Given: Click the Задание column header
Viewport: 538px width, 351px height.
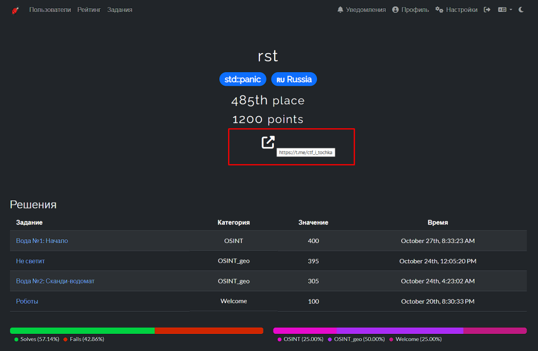Looking at the screenshot, I should (29, 222).
